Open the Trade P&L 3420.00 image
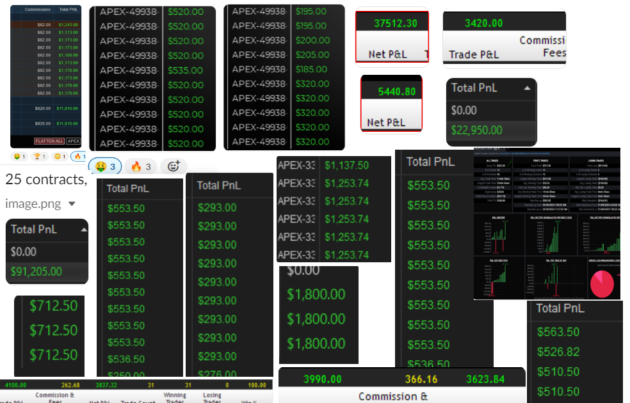Image resolution: width=630 pixels, height=403 pixels. coord(504,36)
